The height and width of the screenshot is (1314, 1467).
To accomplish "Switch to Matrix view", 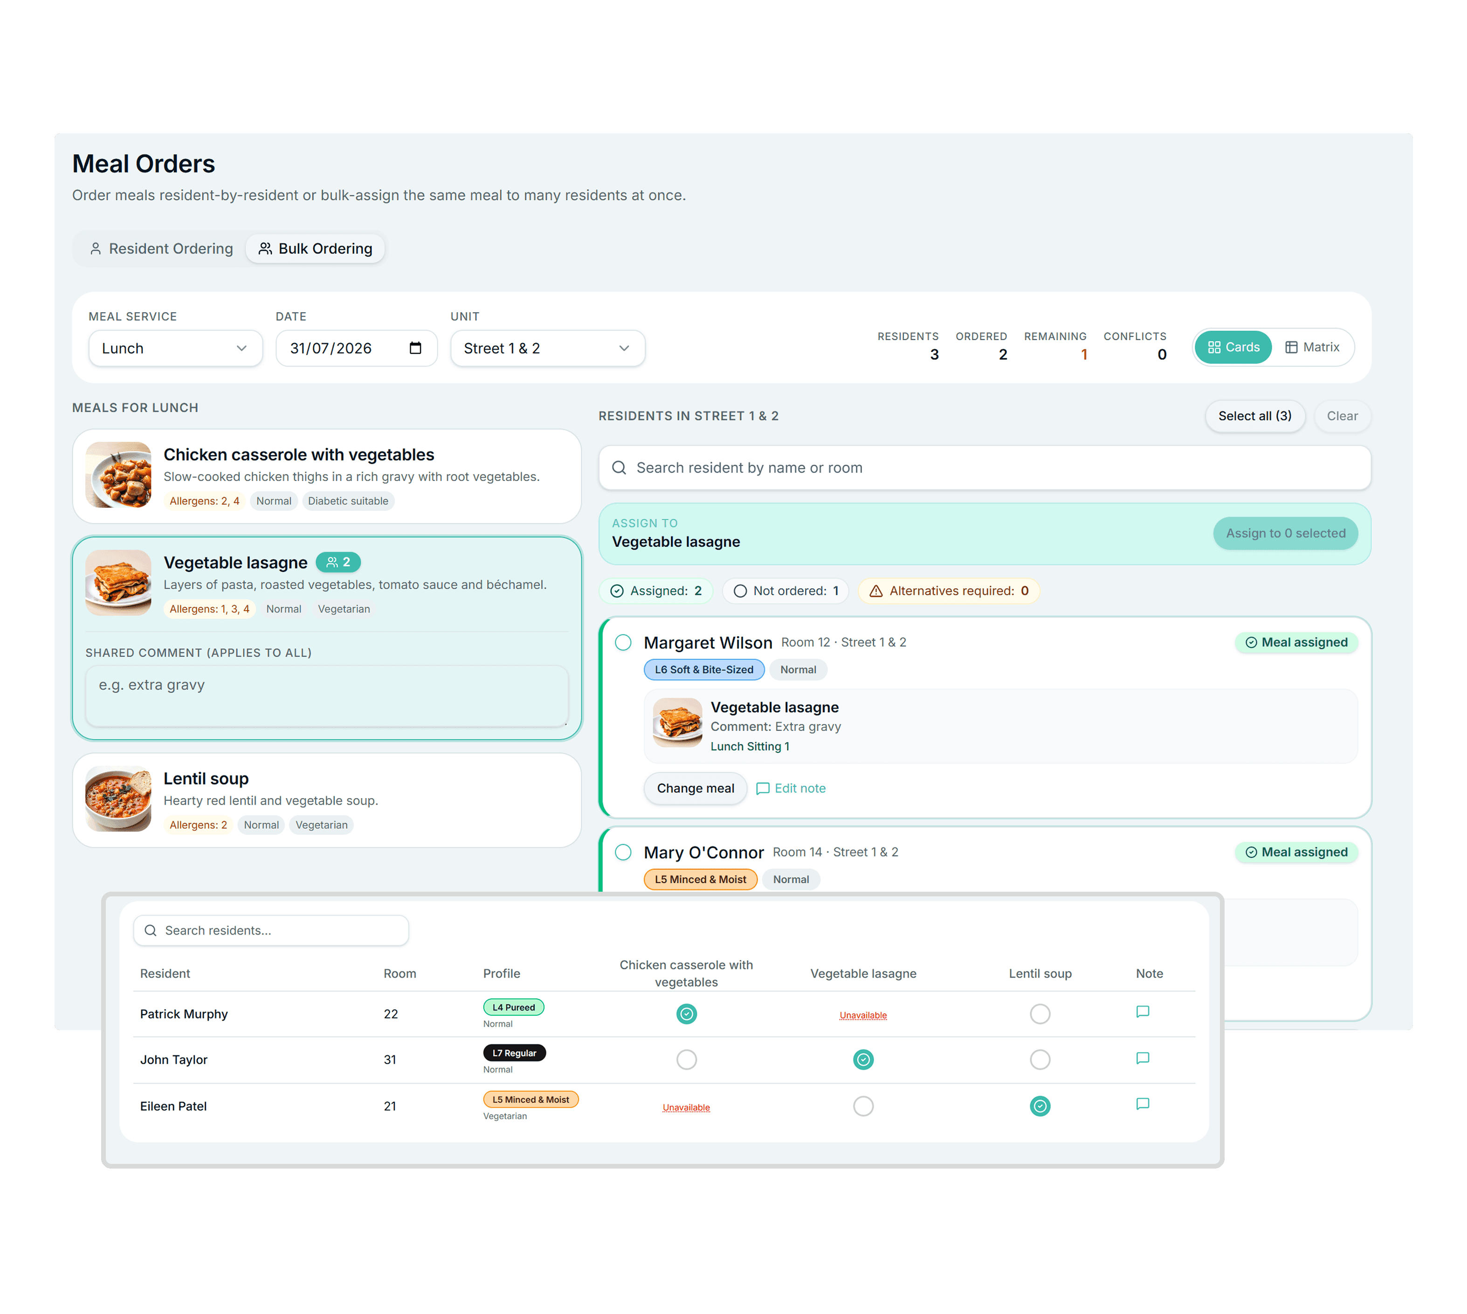I will tap(1312, 347).
